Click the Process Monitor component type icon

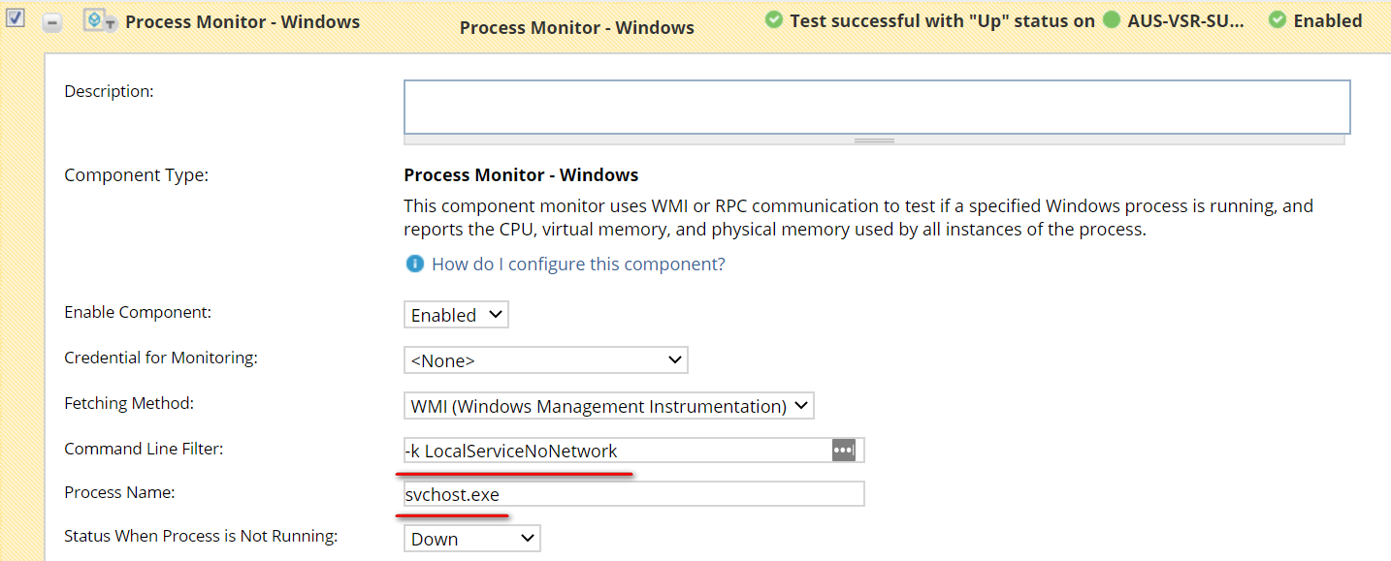[x=100, y=20]
